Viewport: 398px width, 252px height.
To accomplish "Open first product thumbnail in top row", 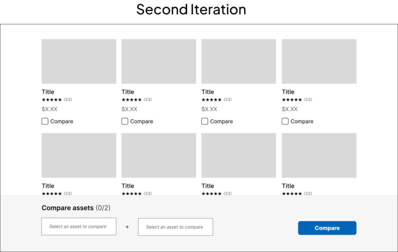I will click(79, 61).
